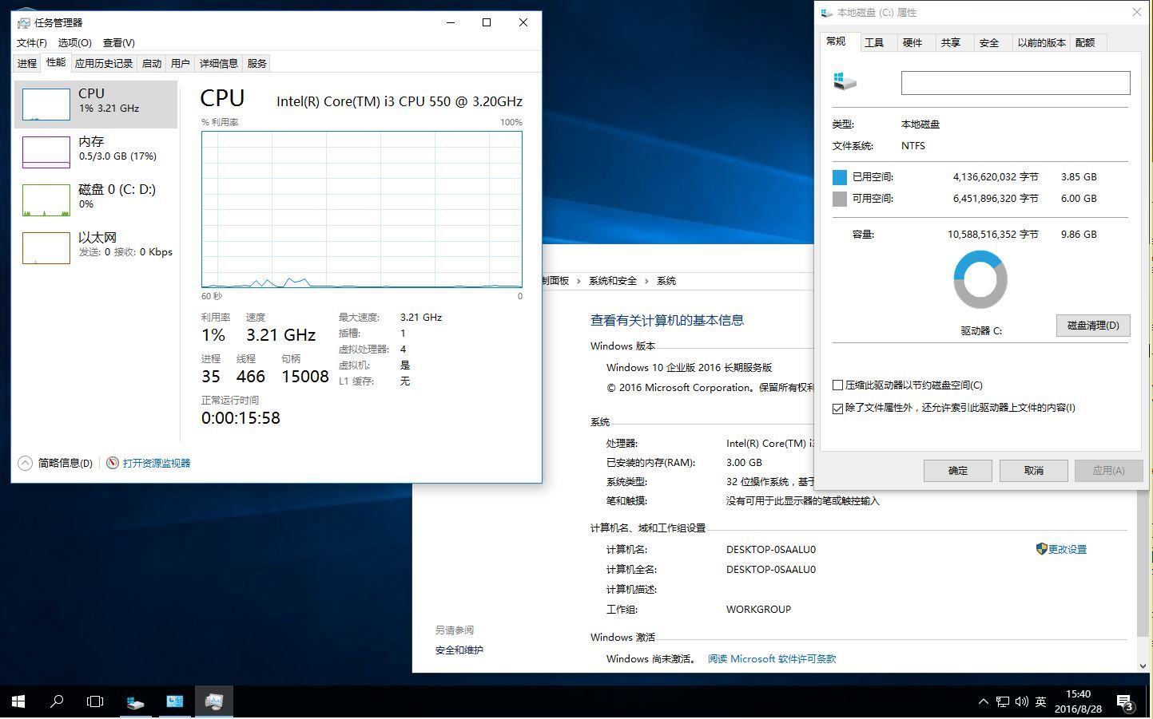Click the drive label input field
Viewport: 1153px width, 719px height.
[x=1016, y=83]
